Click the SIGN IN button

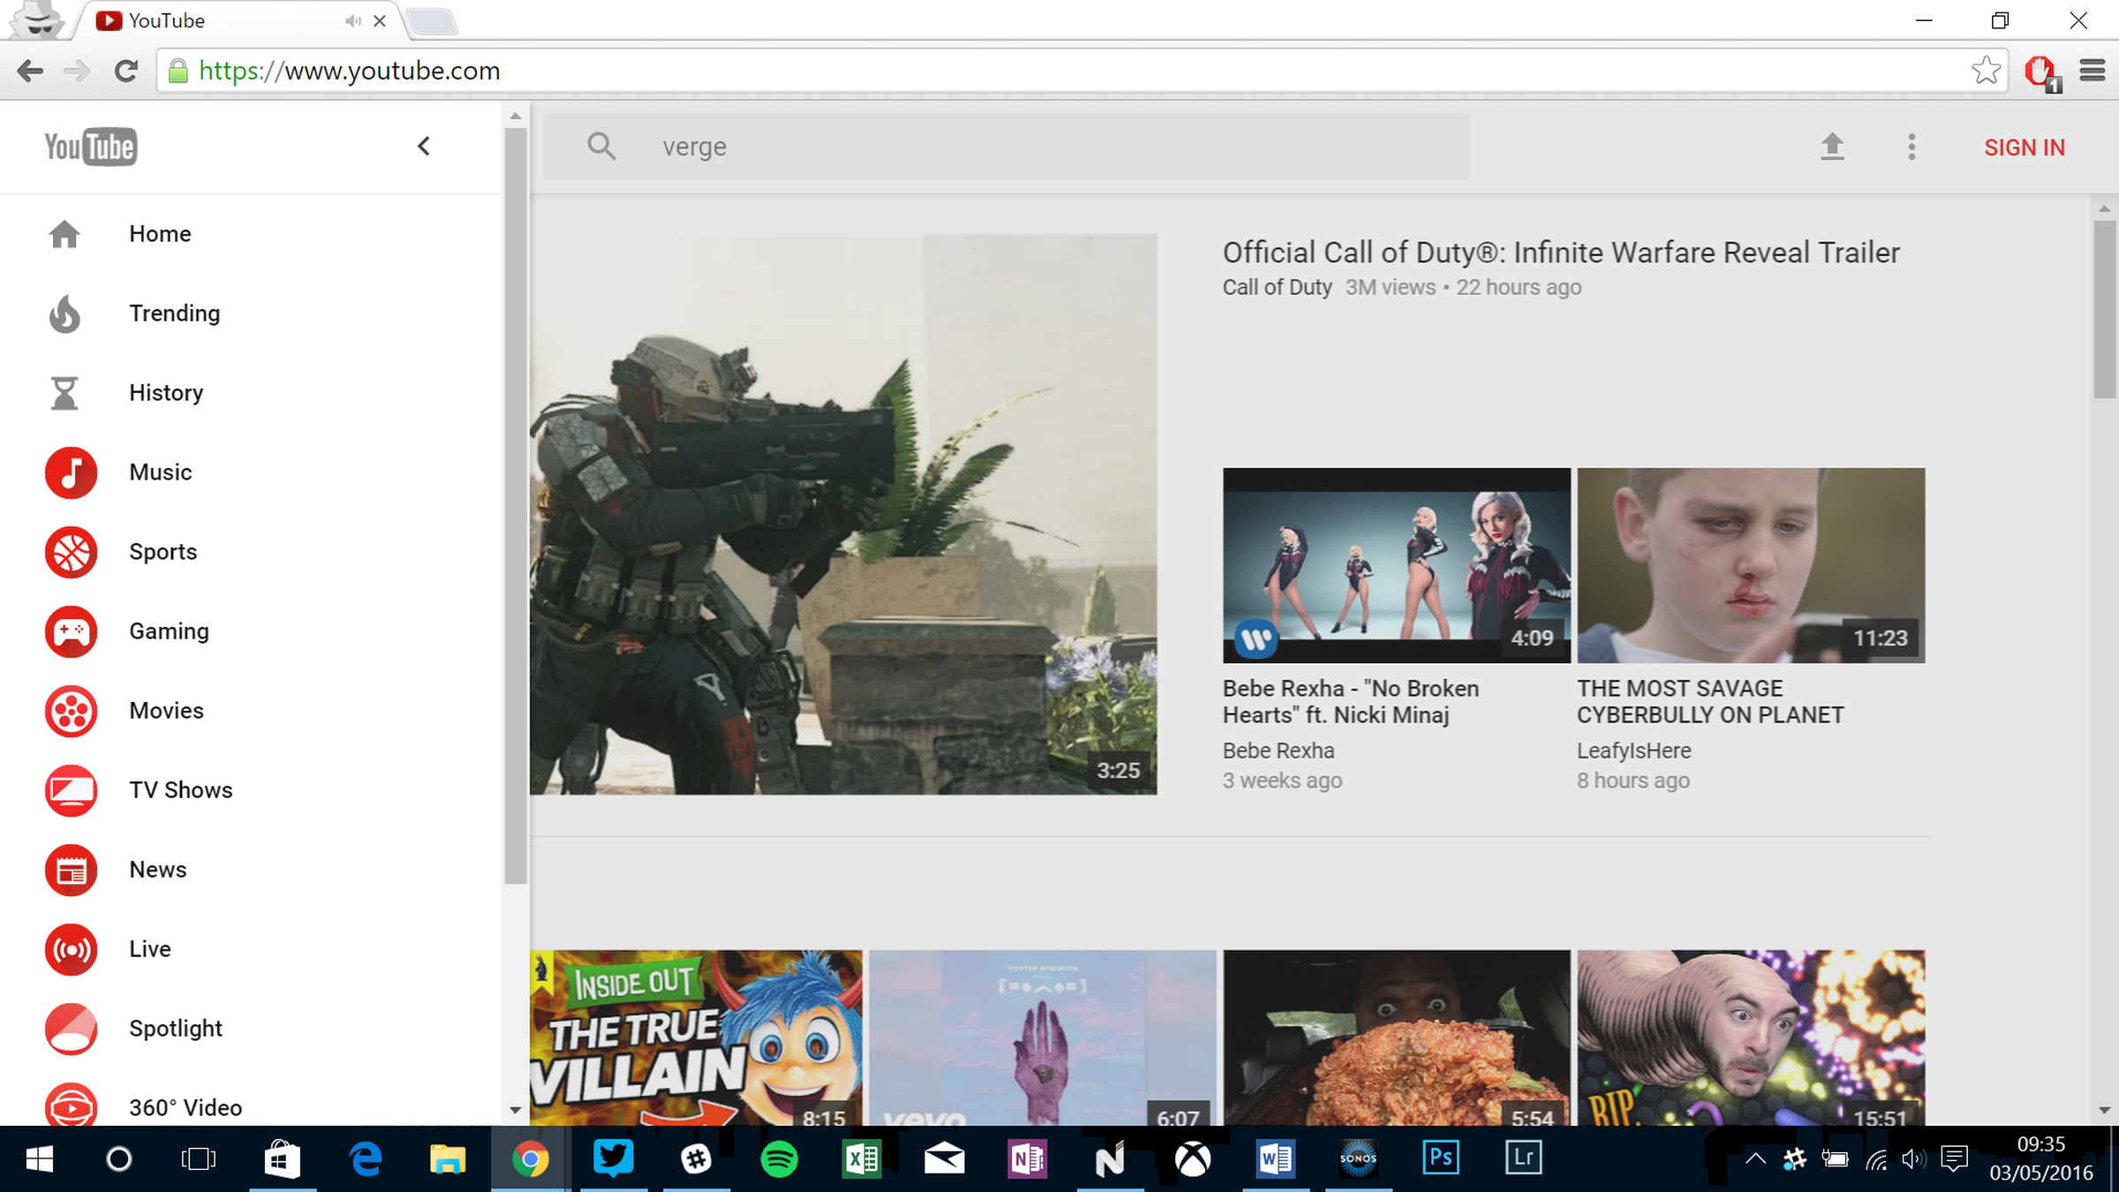coord(2025,147)
